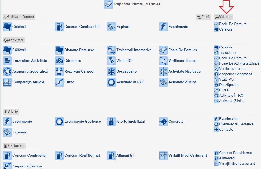Click the Prezentare Activitate bars icon
The height and width of the screenshot is (169, 261).
click(7, 61)
